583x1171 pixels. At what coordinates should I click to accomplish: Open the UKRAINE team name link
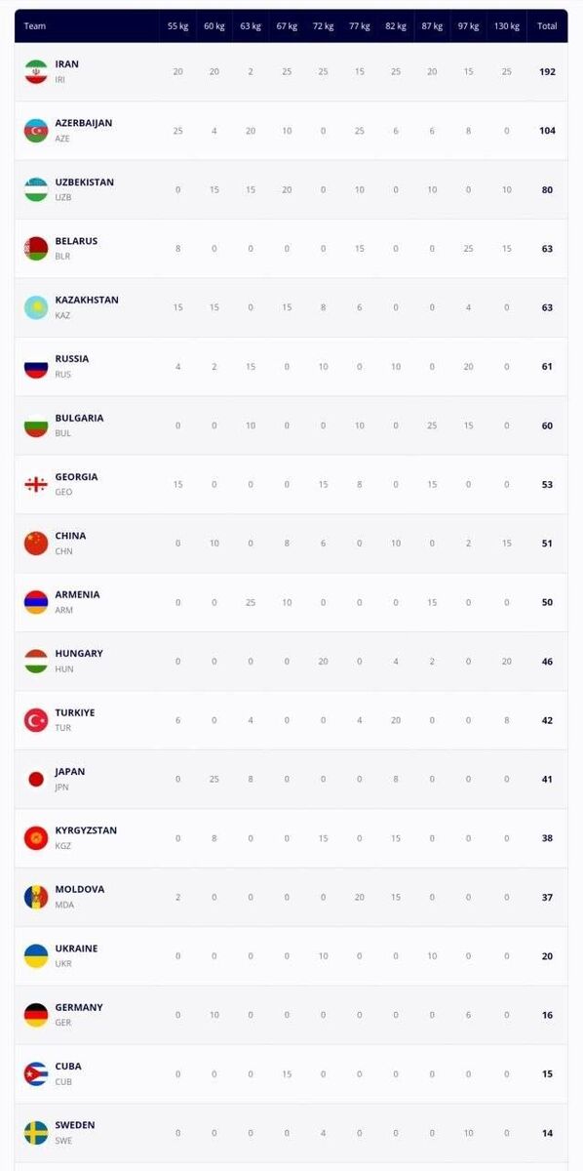click(76, 949)
